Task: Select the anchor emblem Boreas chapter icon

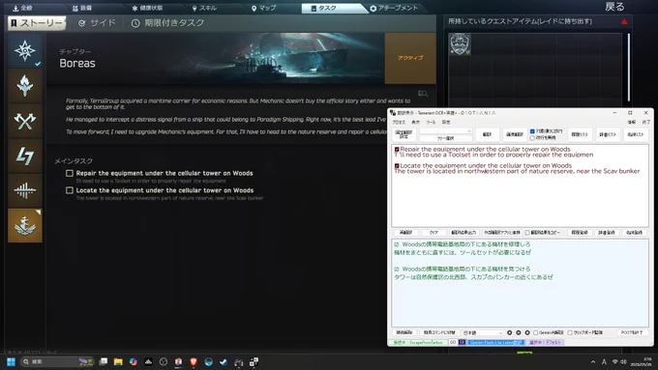Action: pos(25,226)
